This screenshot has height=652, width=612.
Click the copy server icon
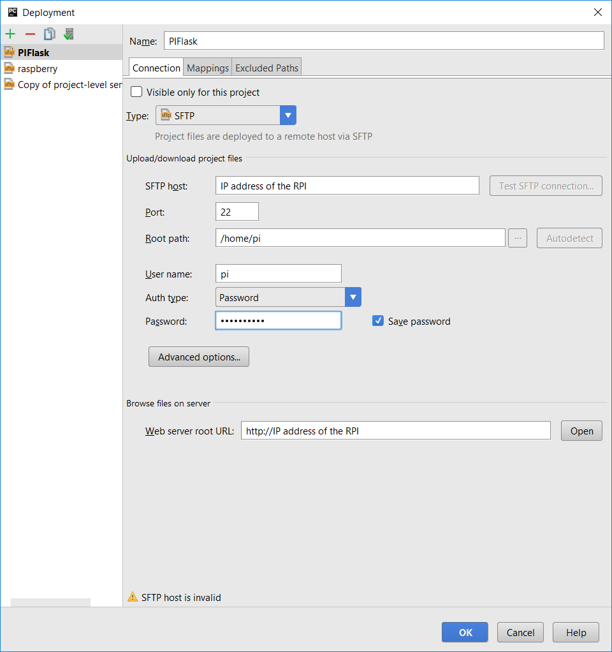click(x=49, y=34)
